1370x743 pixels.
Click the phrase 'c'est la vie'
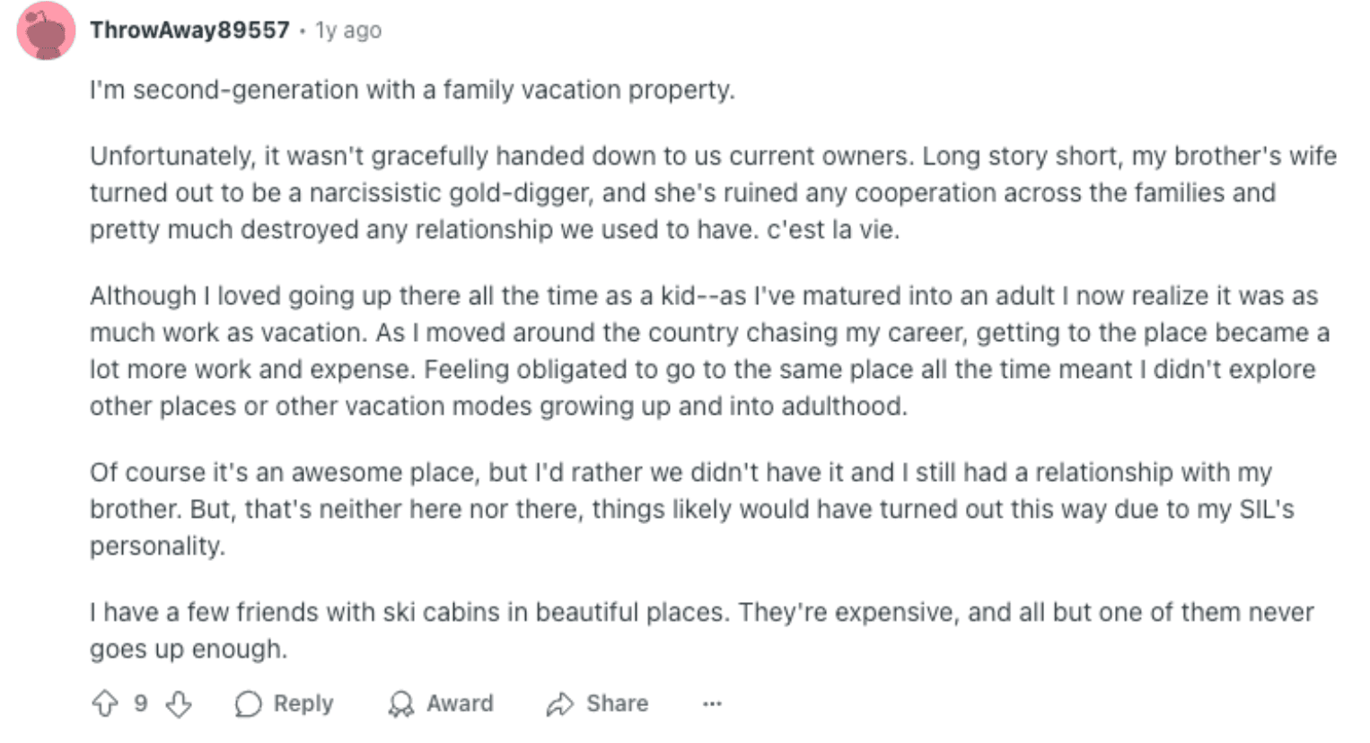point(831,230)
